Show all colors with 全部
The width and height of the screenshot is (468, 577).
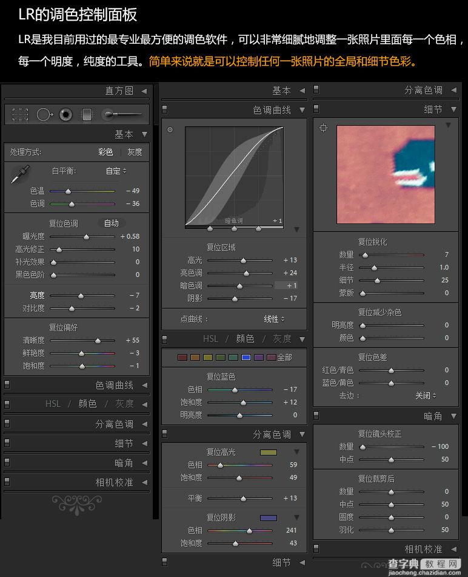tap(284, 357)
